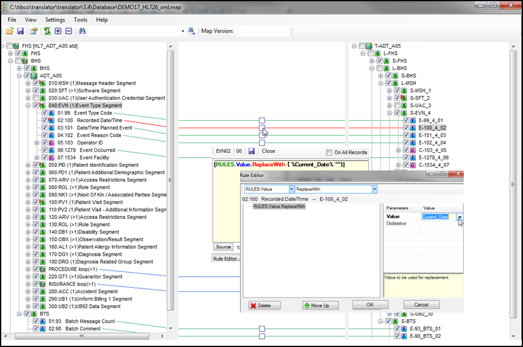
Task: Click the green refresh mapping icon
Action: 47,31
